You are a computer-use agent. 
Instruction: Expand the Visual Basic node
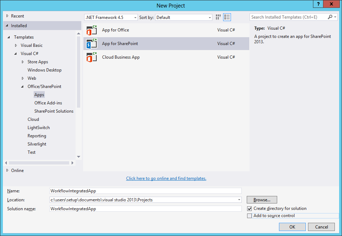pos(16,45)
